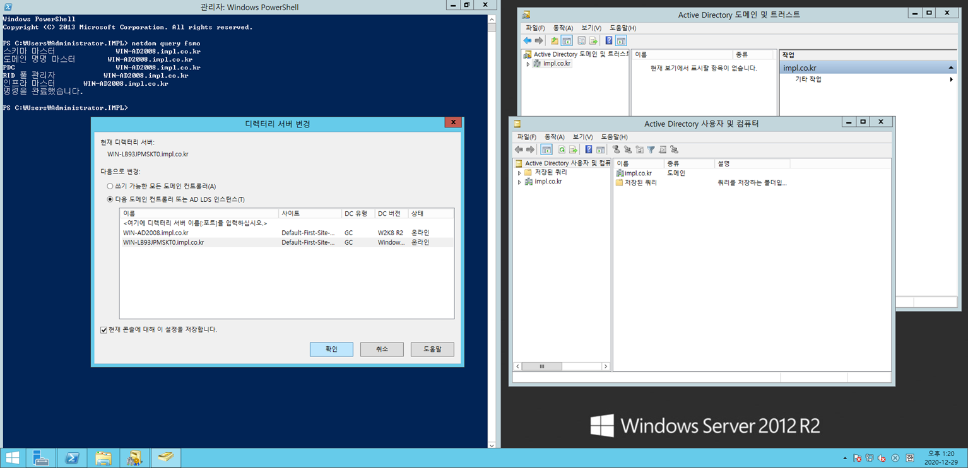Screen dimensions: 968x468
Task: Click find objects icon in Users and Computers toolbar
Action: [663, 149]
